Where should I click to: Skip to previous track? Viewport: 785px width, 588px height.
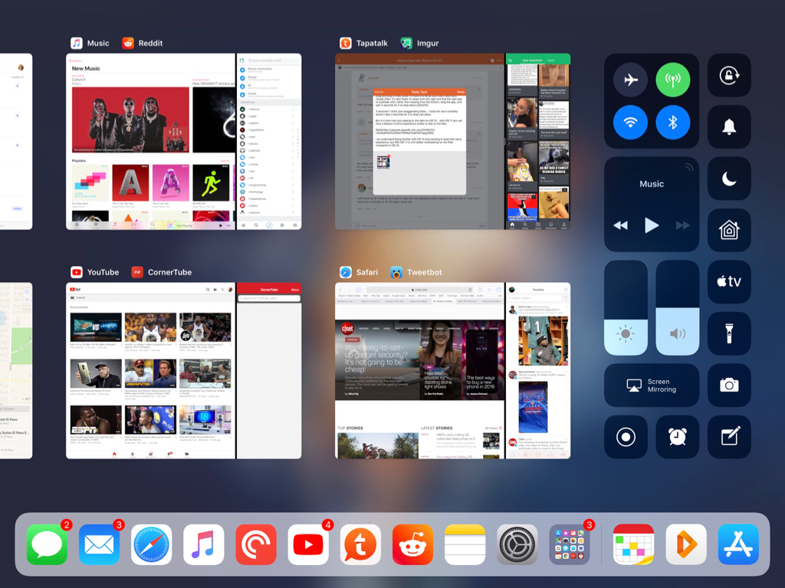[621, 225]
